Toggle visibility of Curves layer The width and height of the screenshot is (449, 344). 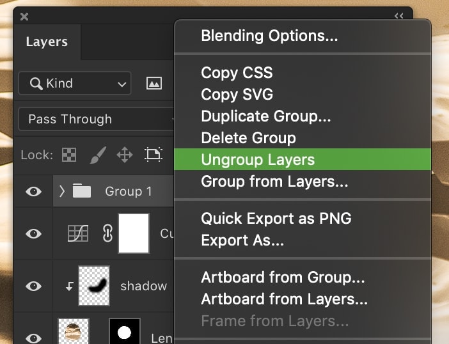(33, 233)
